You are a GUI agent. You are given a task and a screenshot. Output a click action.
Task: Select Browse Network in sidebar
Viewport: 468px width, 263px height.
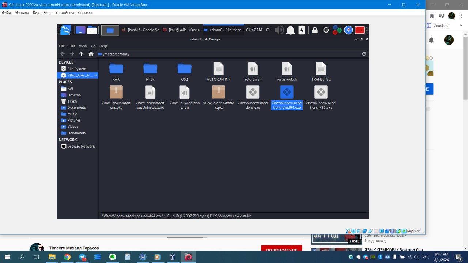[78, 146]
